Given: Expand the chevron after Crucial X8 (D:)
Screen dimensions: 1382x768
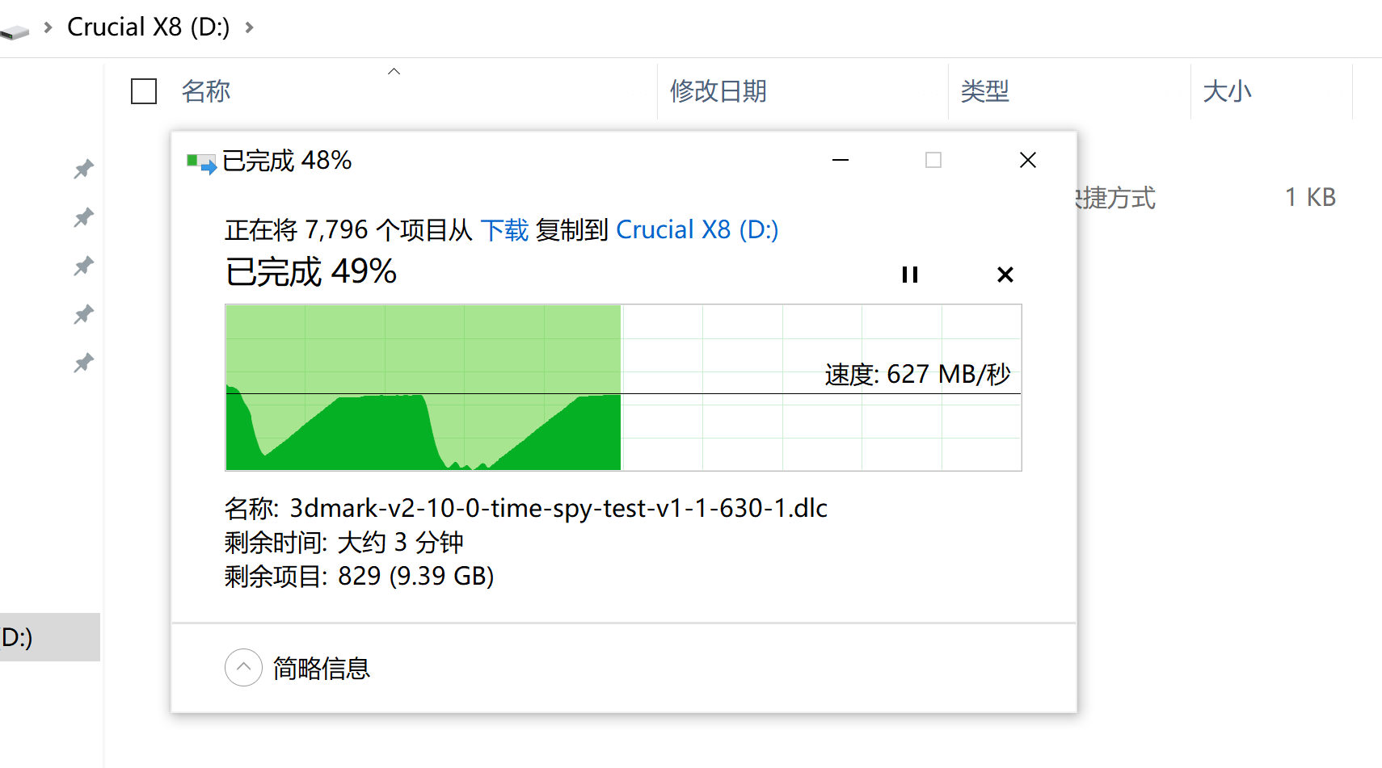Looking at the screenshot, I should tap(250, 27).
